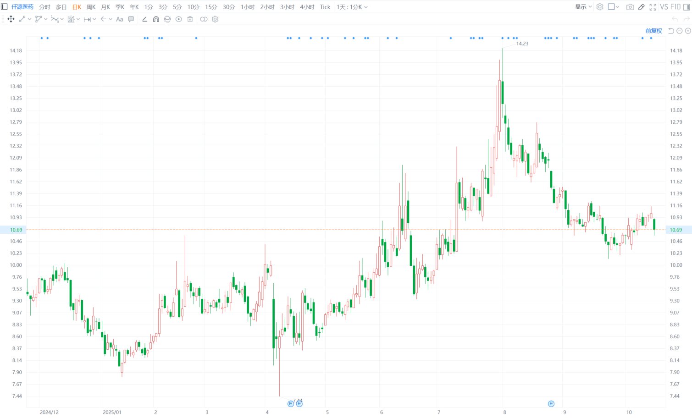
Task: Click the 10.69 current price tag on left axis
Action: point(13,230)
